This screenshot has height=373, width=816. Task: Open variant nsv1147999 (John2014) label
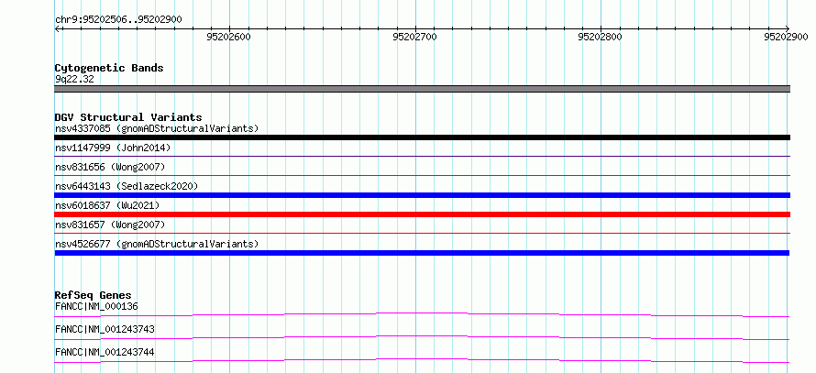(113, 148)
